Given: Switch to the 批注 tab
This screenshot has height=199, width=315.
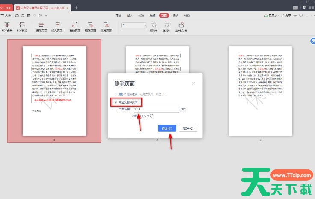Looking at the screenshot, I should [141, 15].
